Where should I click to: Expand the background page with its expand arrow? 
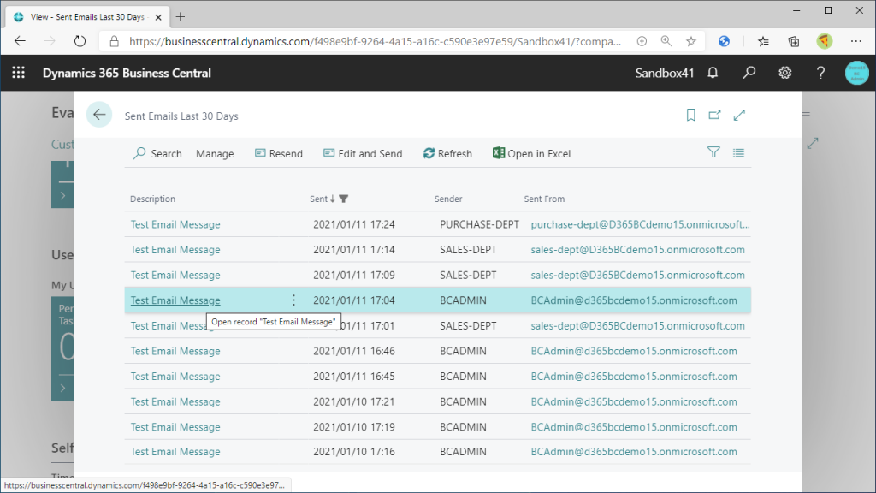click(813, 144)
